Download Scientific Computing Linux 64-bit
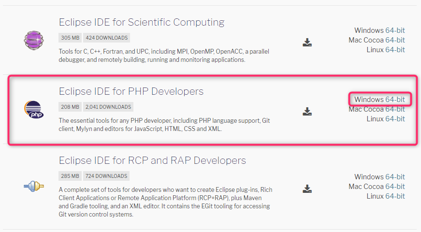 (395, 50)
